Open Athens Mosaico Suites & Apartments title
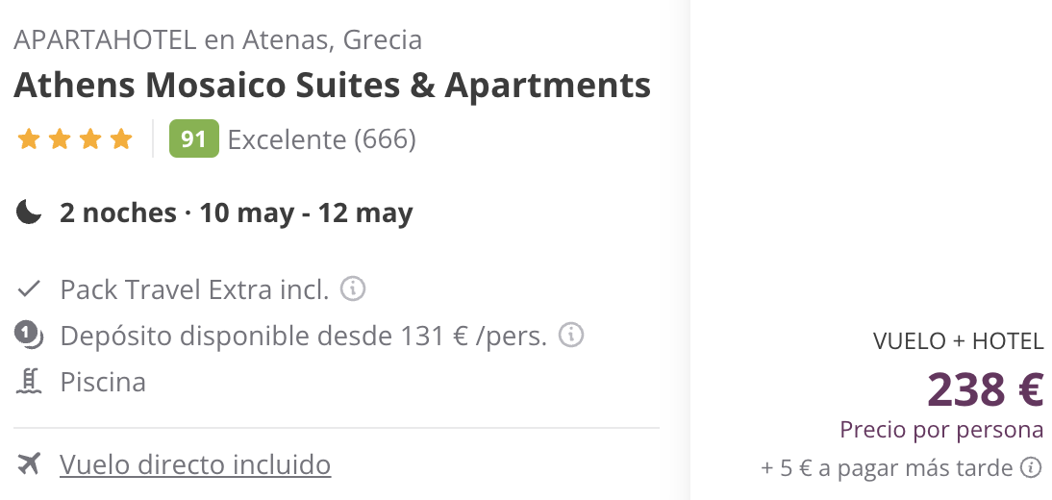The height and width of the screenshot is (500, 1052). (x=332, y=86)
